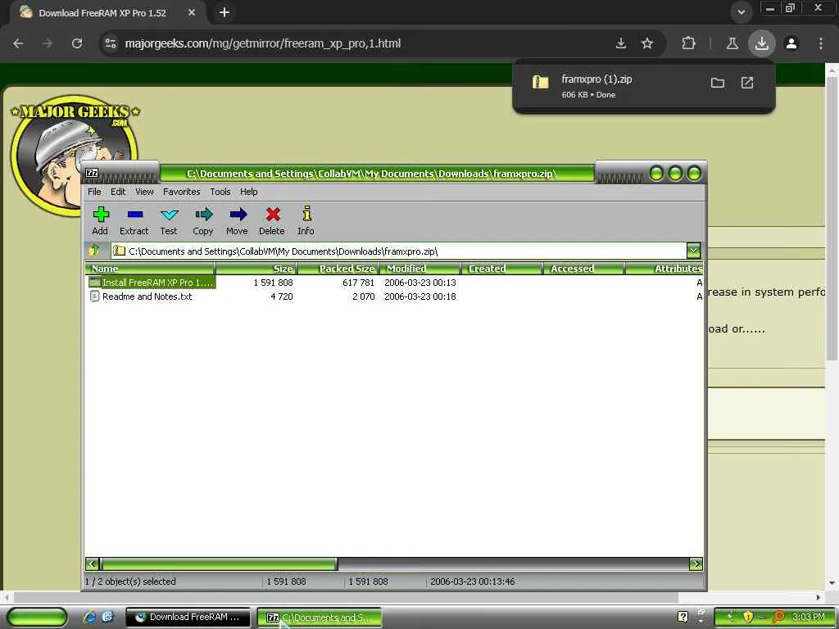Open framxpro (1).zip from downloads popup

click(747, 83)
